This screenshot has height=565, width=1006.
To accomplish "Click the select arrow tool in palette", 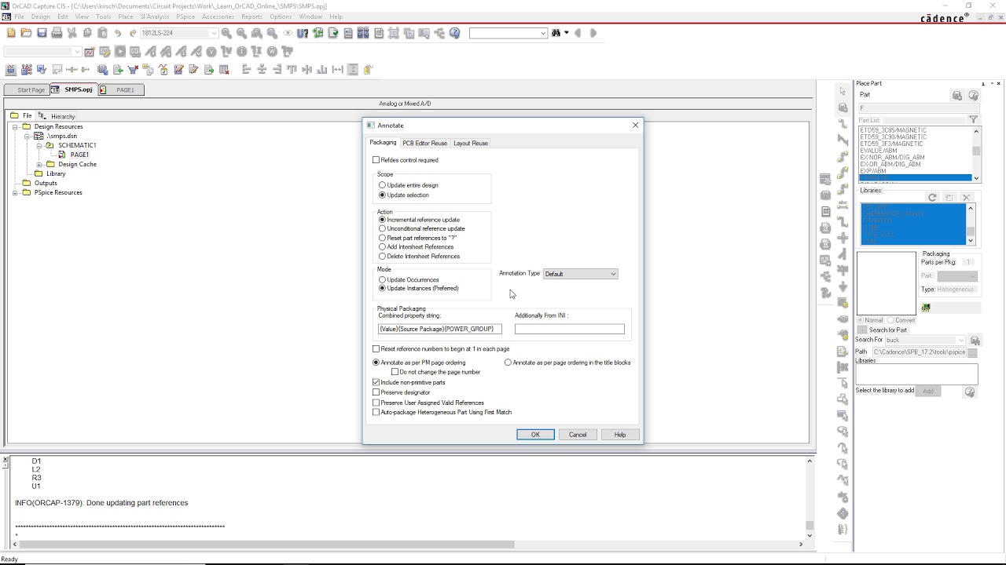I will point(843,91).
